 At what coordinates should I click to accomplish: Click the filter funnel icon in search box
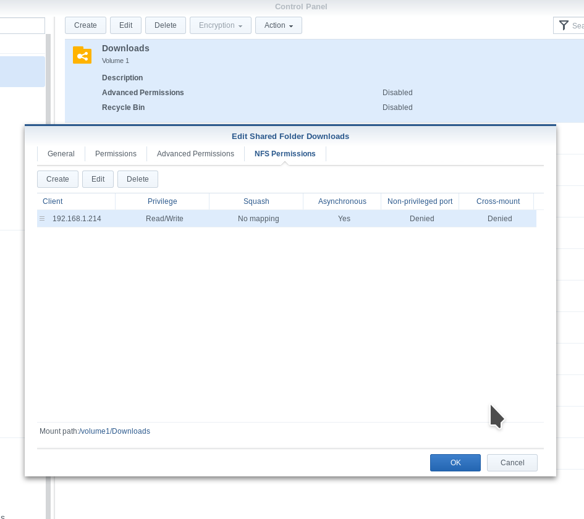point(564,25)
